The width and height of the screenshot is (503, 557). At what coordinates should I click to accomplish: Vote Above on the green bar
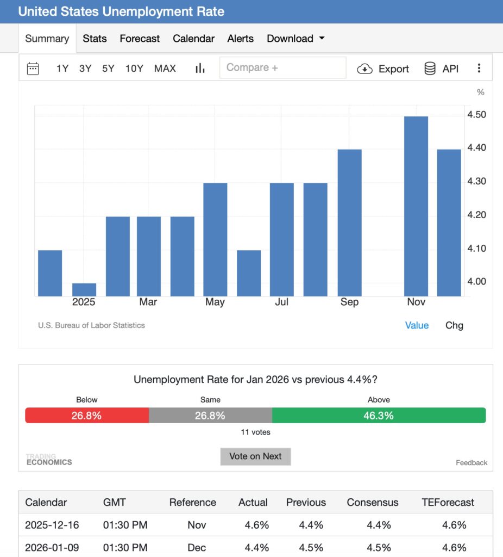379,416
